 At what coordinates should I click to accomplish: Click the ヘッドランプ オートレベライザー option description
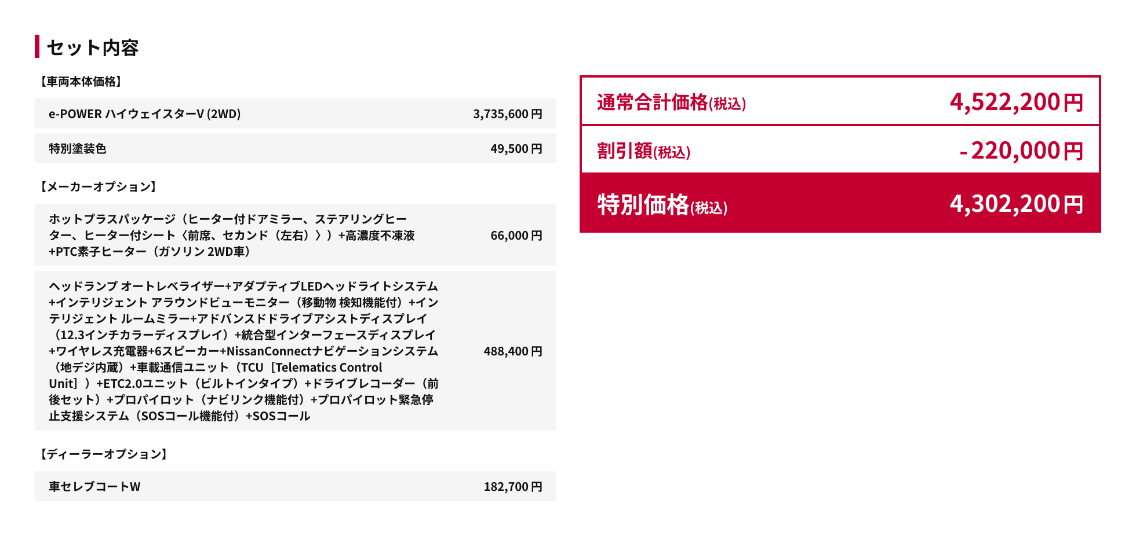243,351
